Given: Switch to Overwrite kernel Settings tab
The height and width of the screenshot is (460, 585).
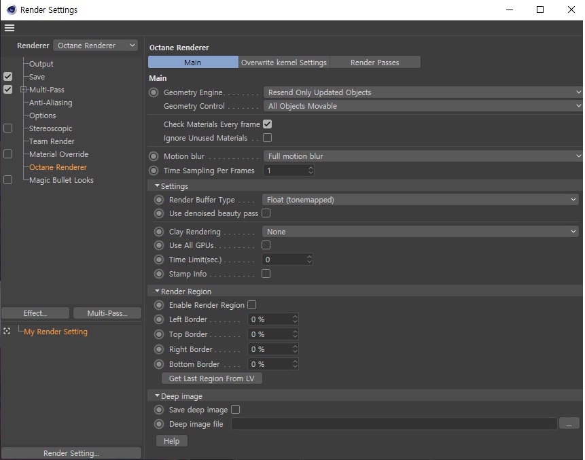Looking at the screenshot, I should pos(284,63).
